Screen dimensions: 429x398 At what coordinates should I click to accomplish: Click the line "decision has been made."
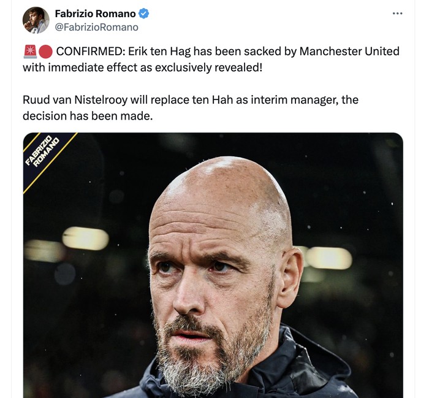pos(86,115)
